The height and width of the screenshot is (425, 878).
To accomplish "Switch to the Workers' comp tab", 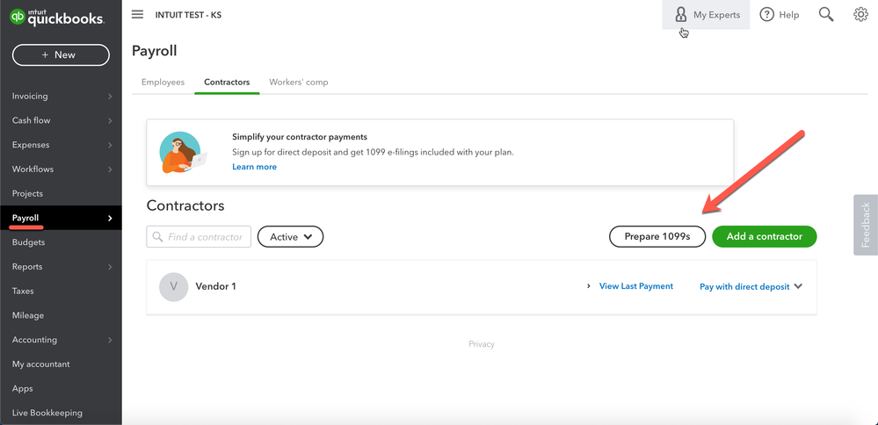I will tap(298, 83).
